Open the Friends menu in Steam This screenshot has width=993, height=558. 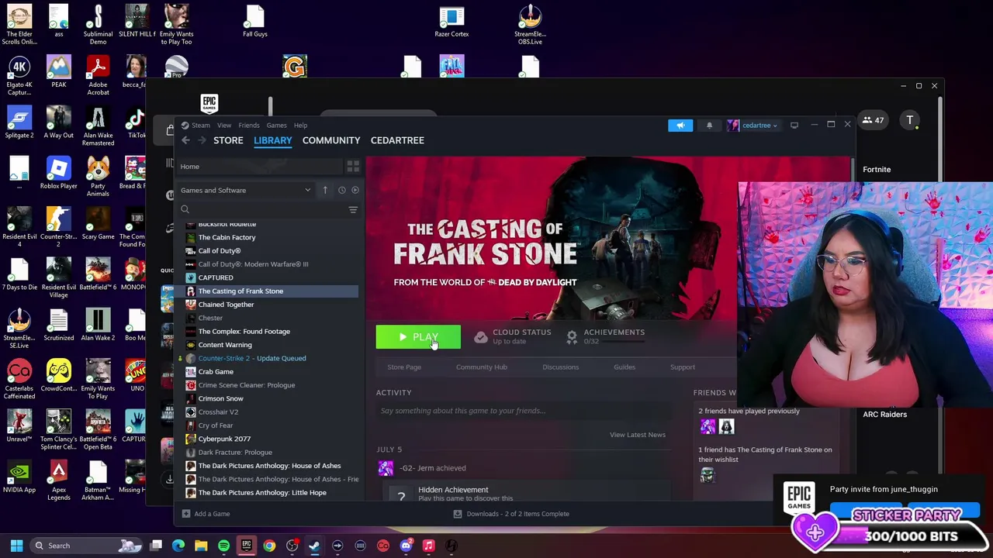coord(249,125)
